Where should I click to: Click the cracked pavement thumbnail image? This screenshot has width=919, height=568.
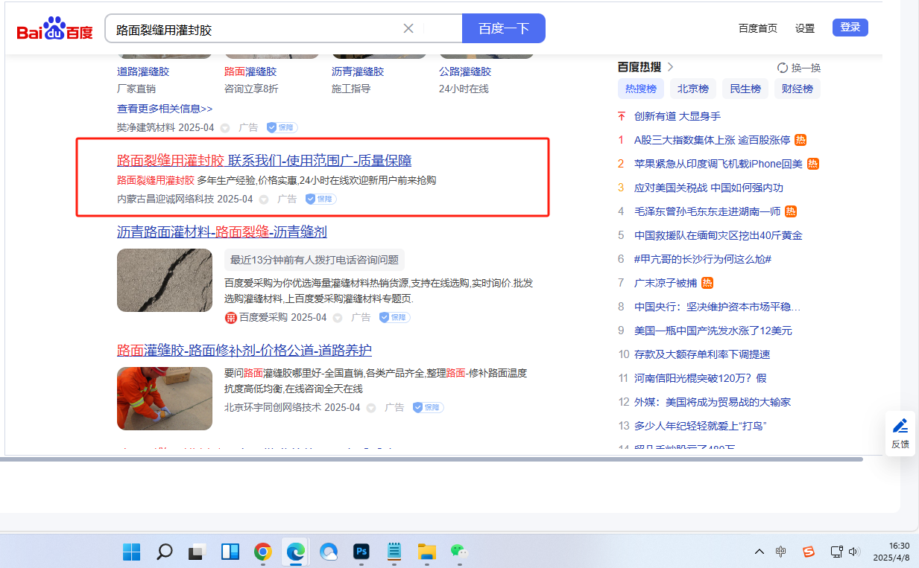coord(165,280)
